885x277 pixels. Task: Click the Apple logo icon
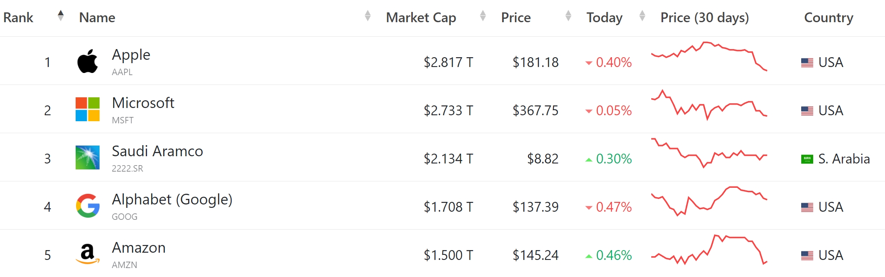88,61
